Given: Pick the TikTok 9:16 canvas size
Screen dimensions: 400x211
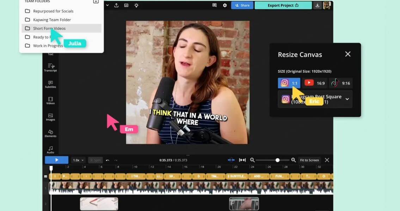Looking at the screenshot, I should coord(341,83).
